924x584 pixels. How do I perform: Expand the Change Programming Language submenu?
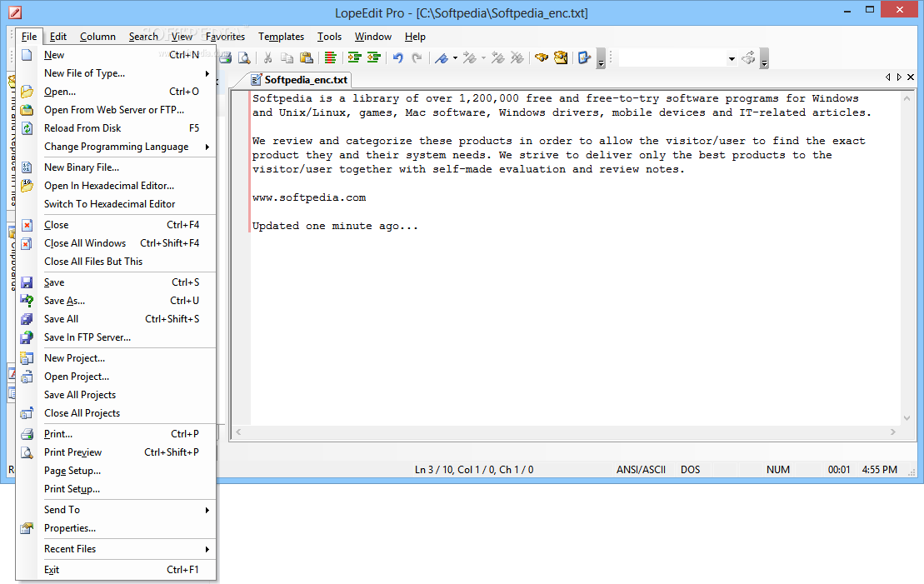click(207, 147)
